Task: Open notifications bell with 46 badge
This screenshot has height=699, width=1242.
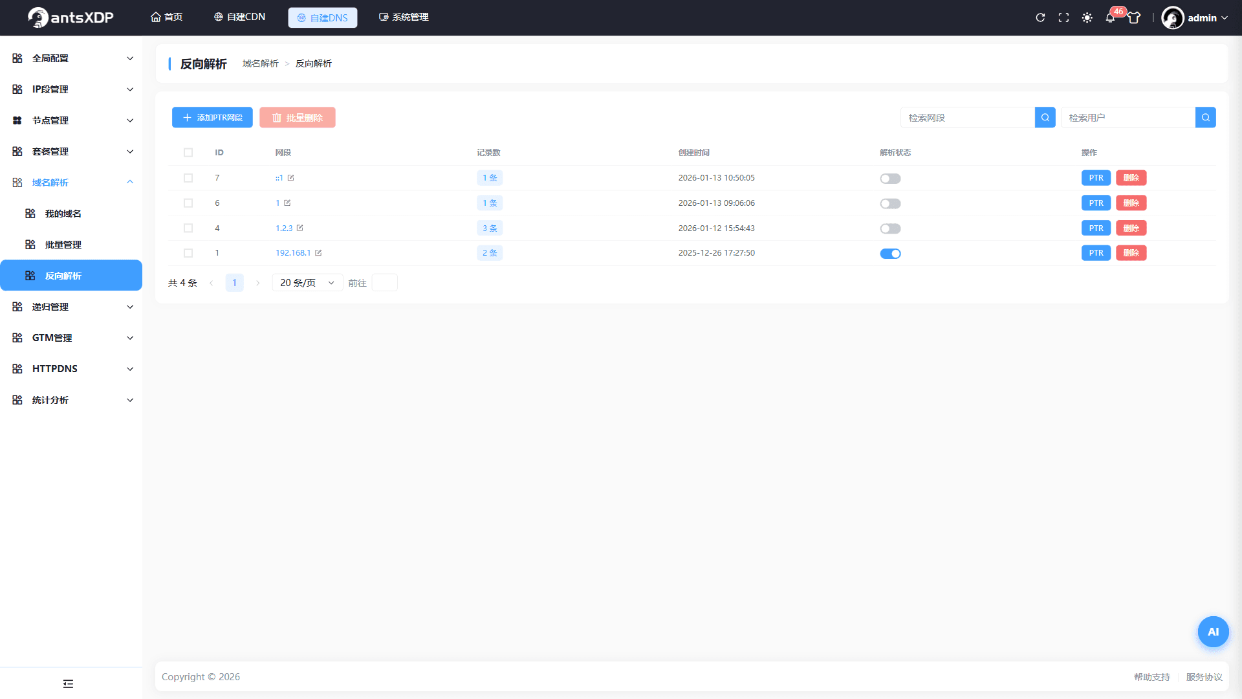Action: (1110, 17)
